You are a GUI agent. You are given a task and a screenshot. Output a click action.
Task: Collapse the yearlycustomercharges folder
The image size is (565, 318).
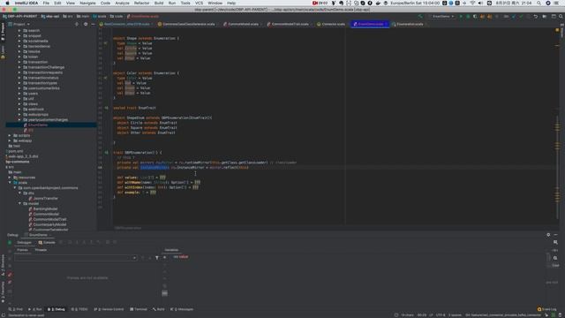tap(19, 119)
